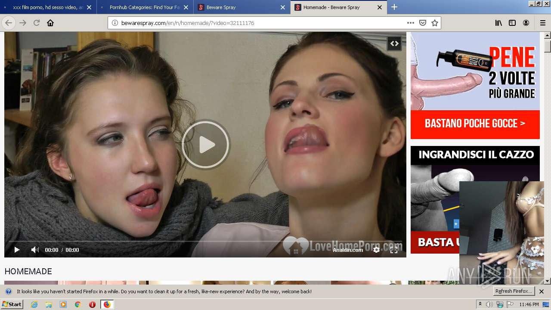Open the Firefox Account icon

tap(526, 23)
